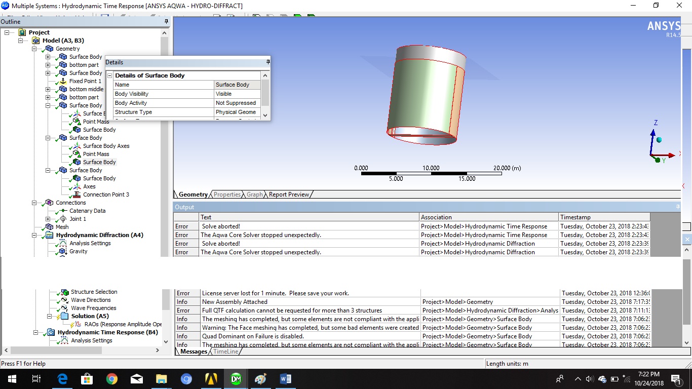Viewport: 692px width, 389px height.
Task: Click the Model (A3, B3) cube icon
Action: [35, 41]
